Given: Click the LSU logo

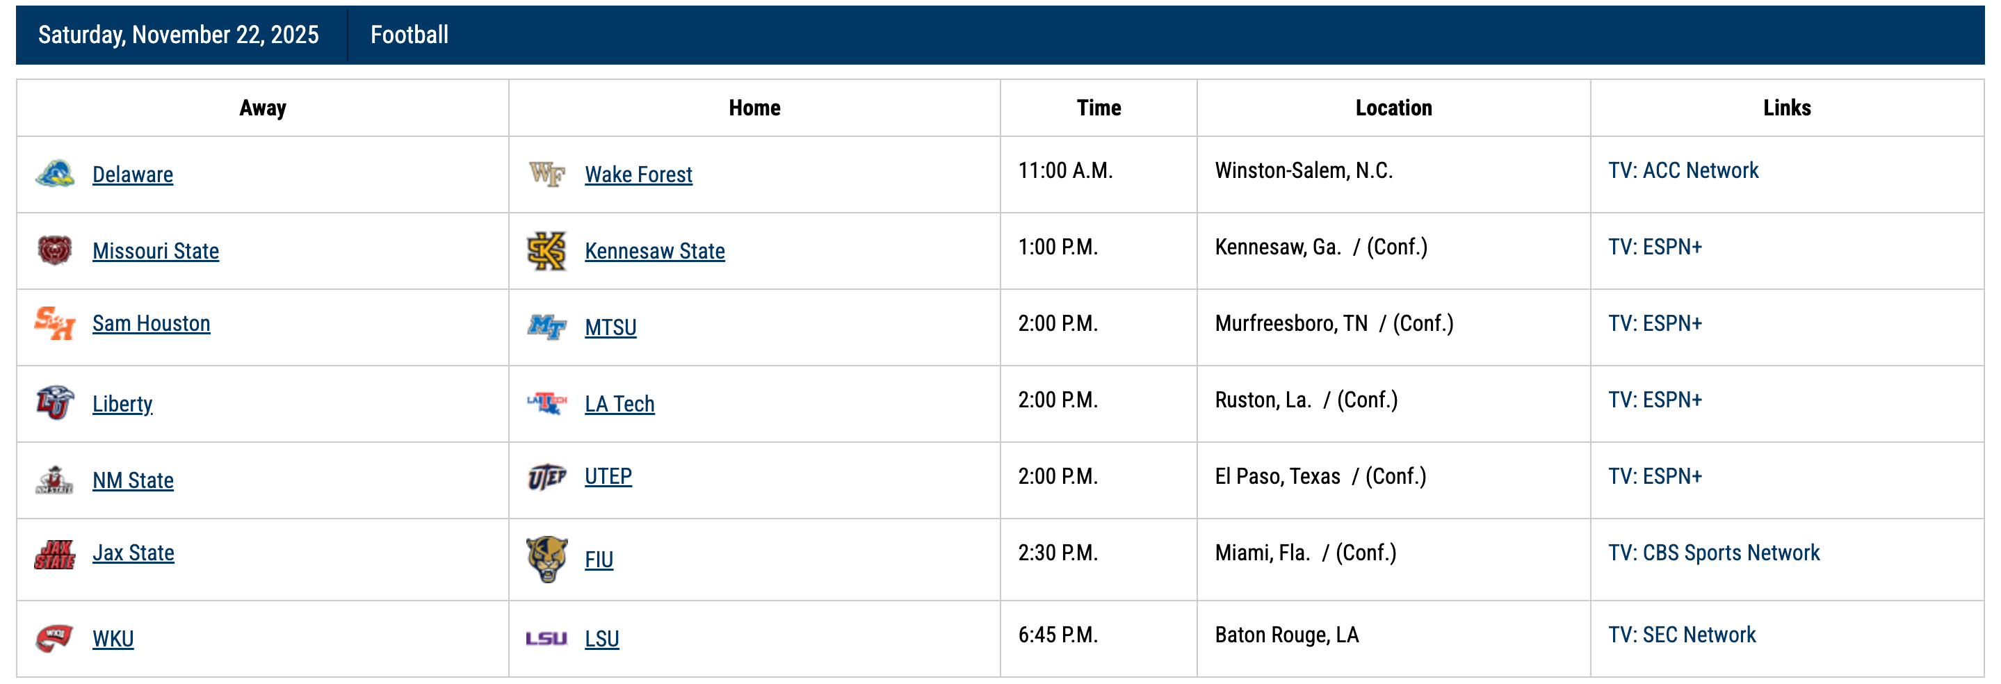Looking at the screenshot, I should [x=547, y=638].
